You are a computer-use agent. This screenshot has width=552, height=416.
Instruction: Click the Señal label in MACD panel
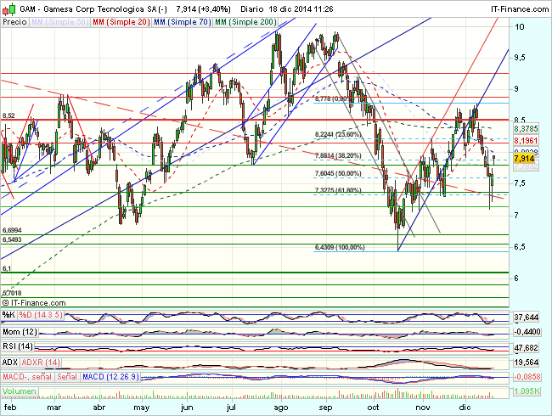point(67,377)
